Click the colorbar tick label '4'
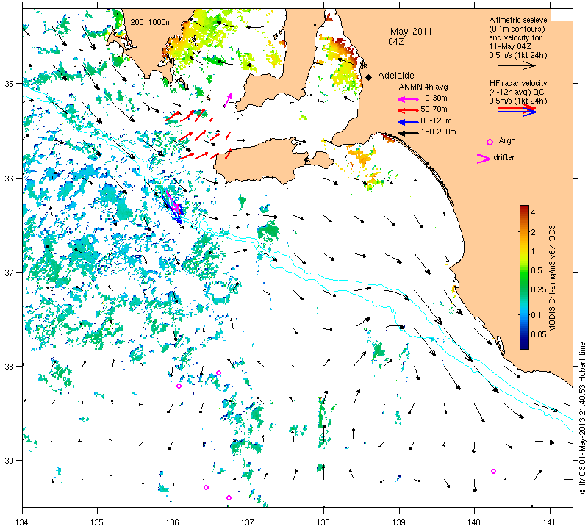Image resolution: width=588 pixels, height=529 pixels. coord(534,212)
